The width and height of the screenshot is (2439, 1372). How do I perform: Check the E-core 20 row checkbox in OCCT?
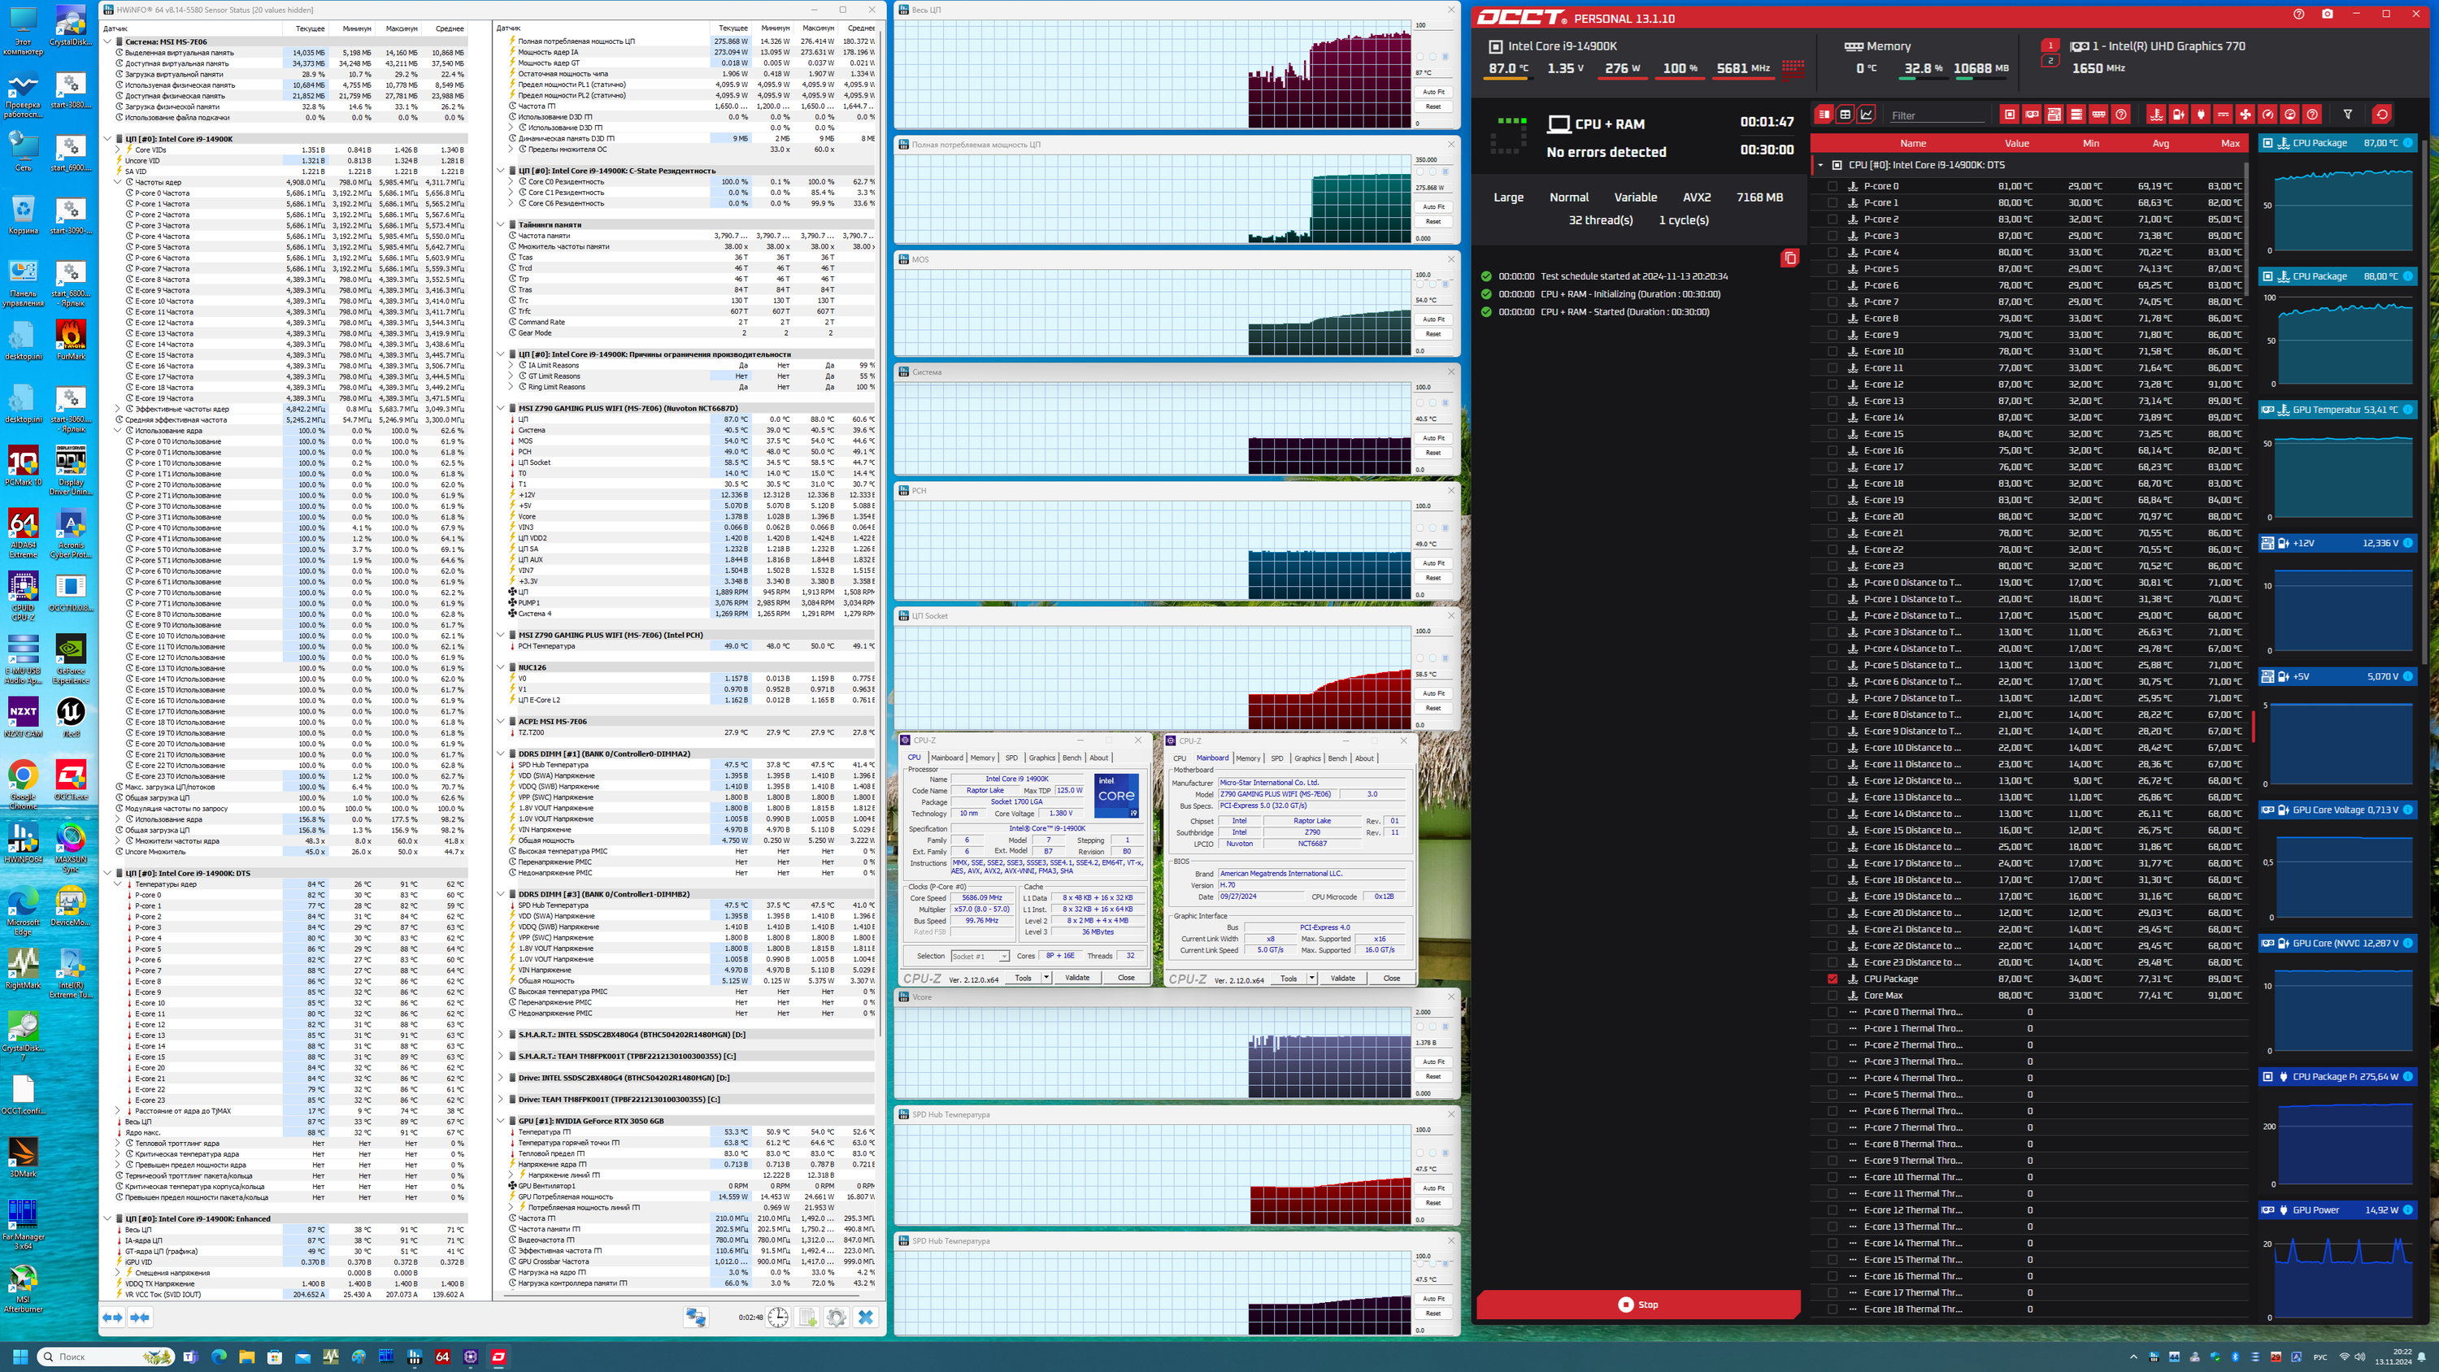[x=1832, y=517]
